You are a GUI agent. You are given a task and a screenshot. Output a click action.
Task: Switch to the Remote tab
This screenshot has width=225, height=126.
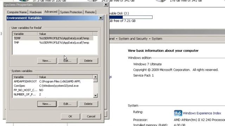pyautogui.click(x=90, y=12)
